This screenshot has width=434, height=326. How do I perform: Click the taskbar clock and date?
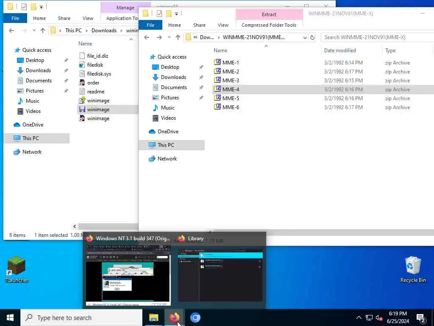398,318
